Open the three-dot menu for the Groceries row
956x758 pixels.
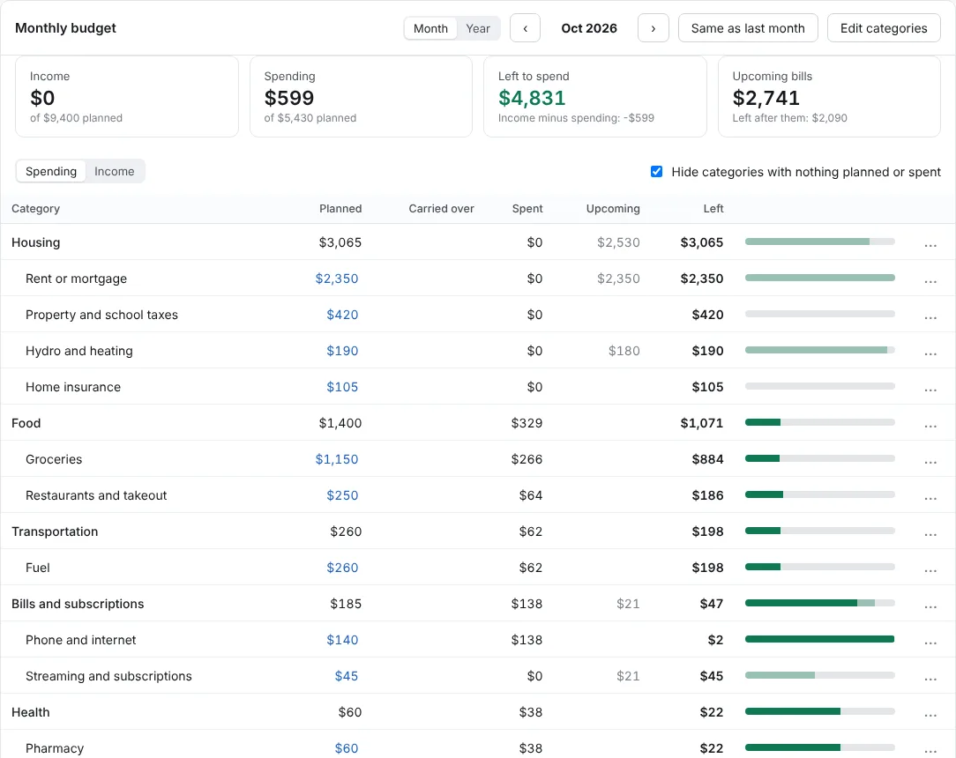(930, 460)
